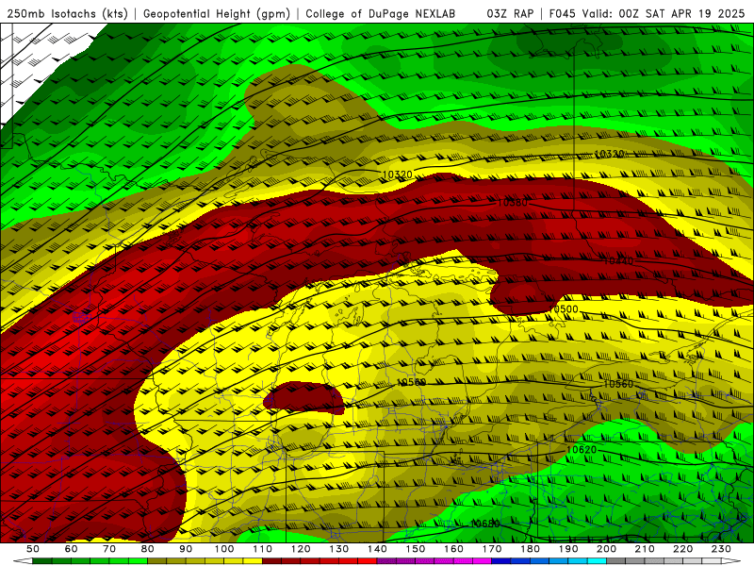Click the western 10320 contour label
Viewport: 754px width, 566px height.
pyautogui.click(x=397, y=175)
